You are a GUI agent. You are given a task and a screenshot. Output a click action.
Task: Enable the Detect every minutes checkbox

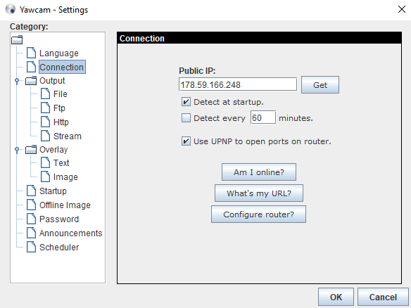point(186,118)
